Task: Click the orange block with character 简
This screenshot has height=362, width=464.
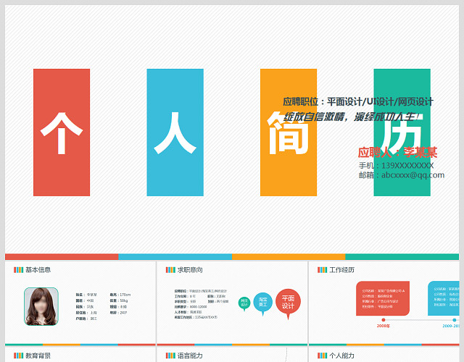Action: click(289, 132)
